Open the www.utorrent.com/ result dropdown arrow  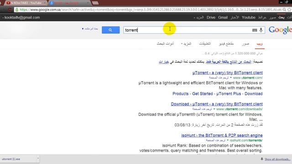pos(231,77)
